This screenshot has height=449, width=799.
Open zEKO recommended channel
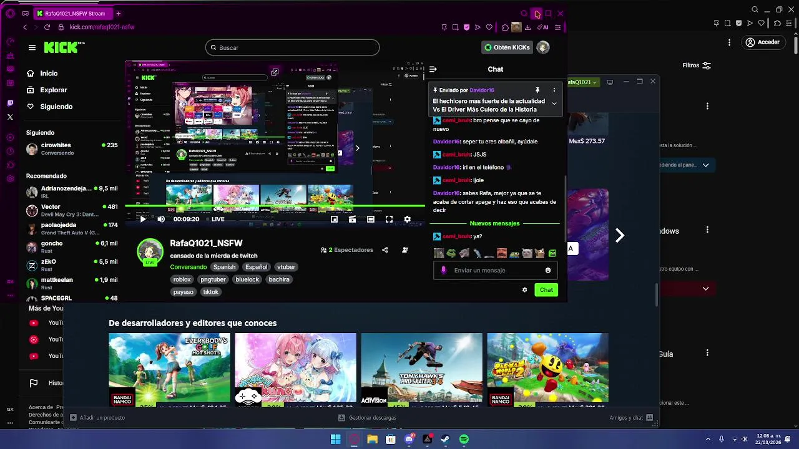coord(72,265)
